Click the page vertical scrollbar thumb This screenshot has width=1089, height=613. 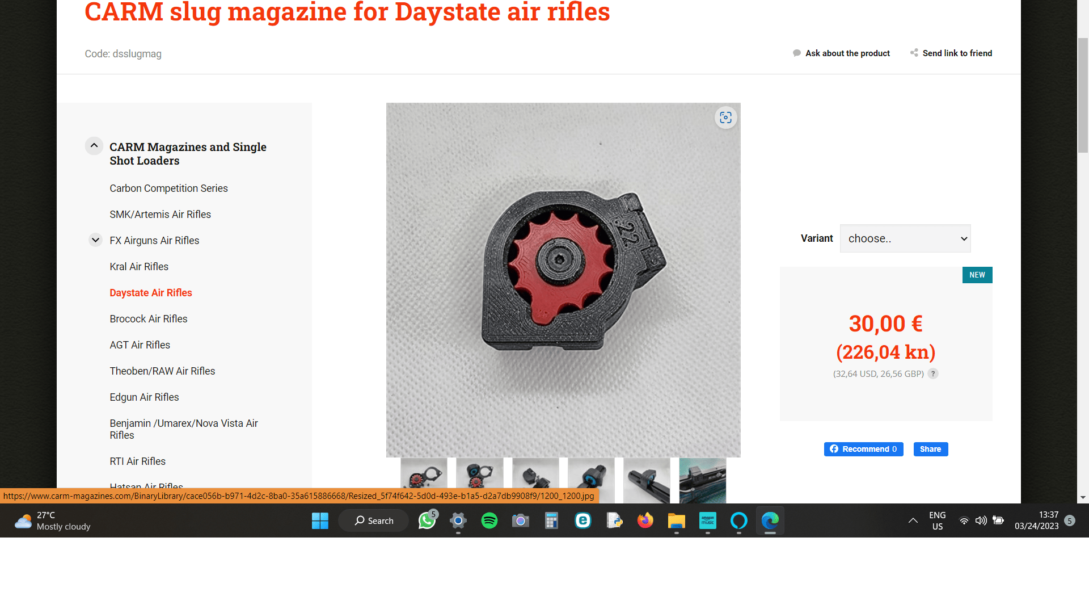point(1083,95)
